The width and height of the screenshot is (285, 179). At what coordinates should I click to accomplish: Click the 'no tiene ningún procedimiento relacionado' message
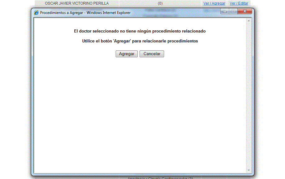point(140,31)
